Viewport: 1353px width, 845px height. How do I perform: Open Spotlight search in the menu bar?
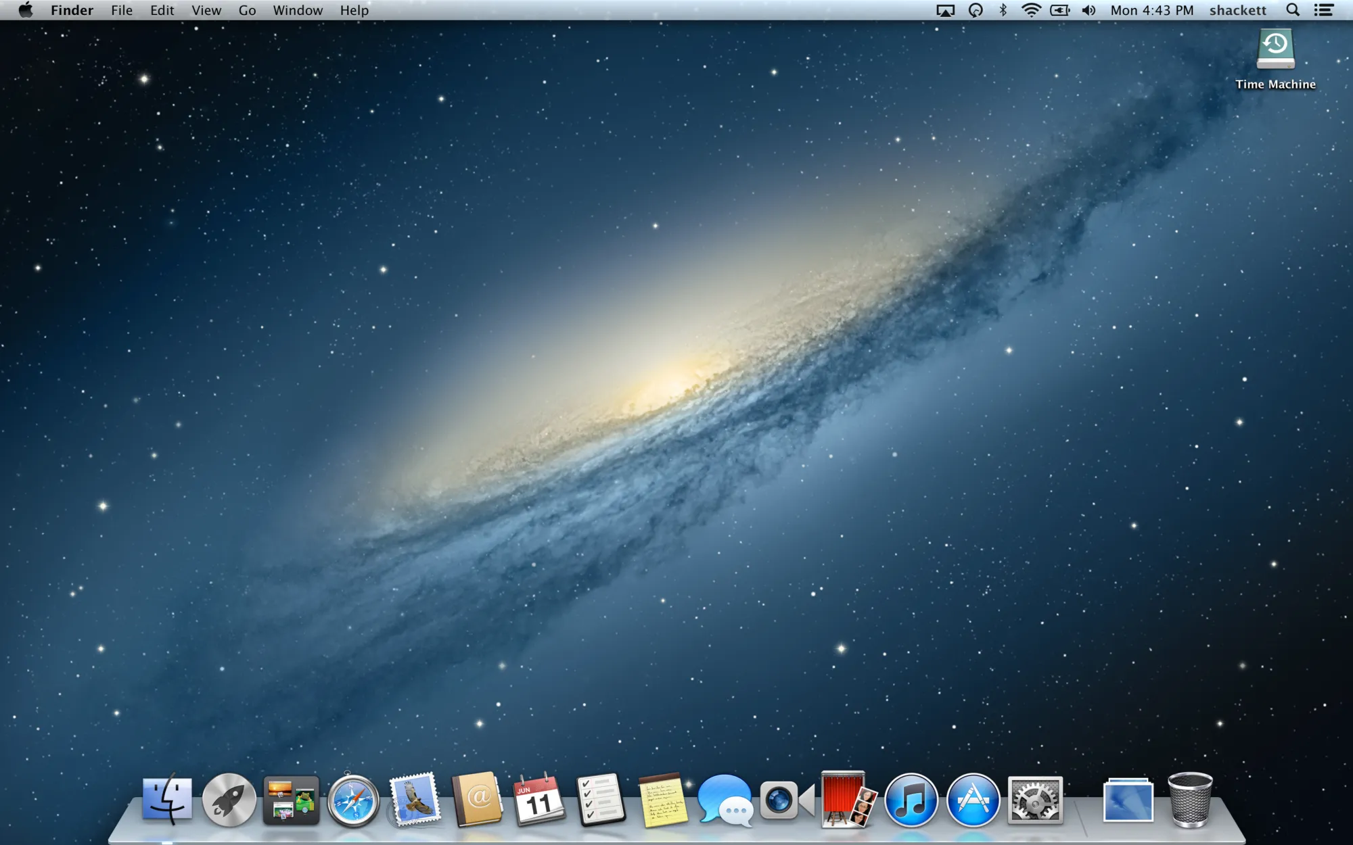(x=1292, y=10)
